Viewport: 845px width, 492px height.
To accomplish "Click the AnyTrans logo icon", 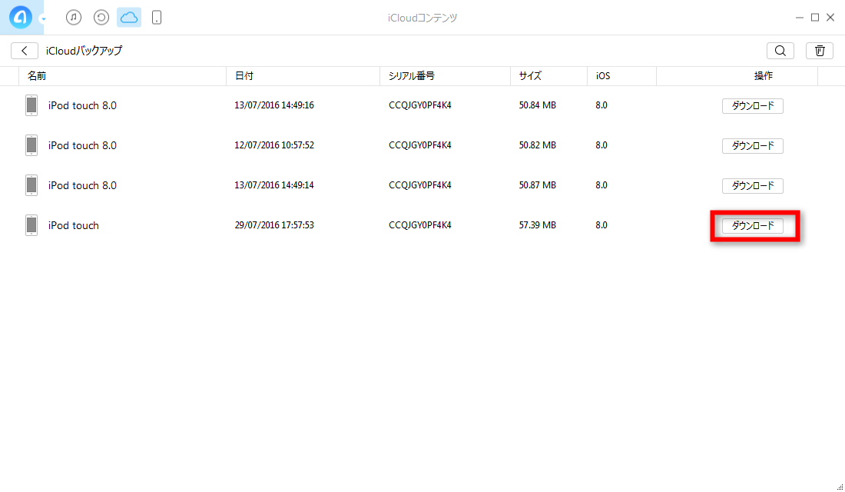I will (x=21, y=17).
